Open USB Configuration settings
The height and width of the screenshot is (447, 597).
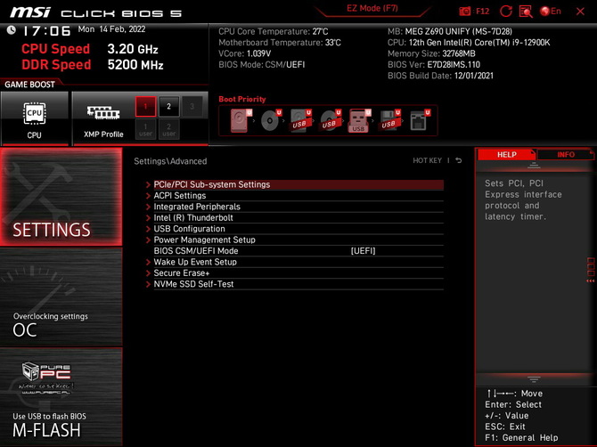(189, 229)
